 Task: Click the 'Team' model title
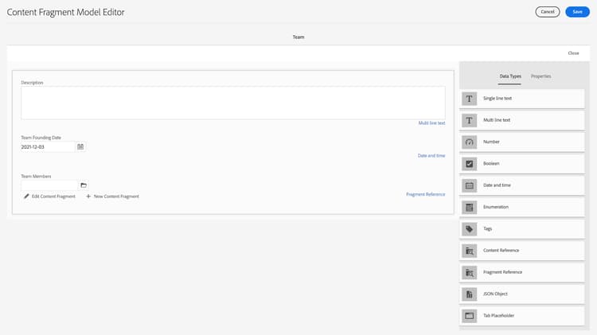click(298, 37)
